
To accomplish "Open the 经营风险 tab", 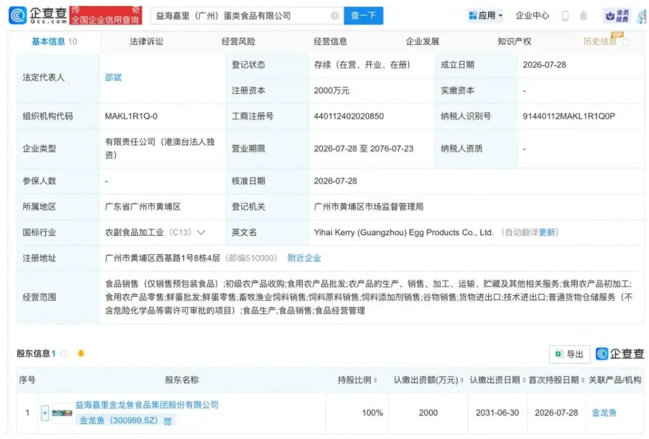I will (x=238, y=42).
